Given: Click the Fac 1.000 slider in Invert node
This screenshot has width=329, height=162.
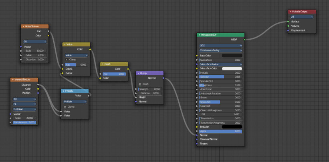Looking at the screenshot, I should tap(114, 74).
